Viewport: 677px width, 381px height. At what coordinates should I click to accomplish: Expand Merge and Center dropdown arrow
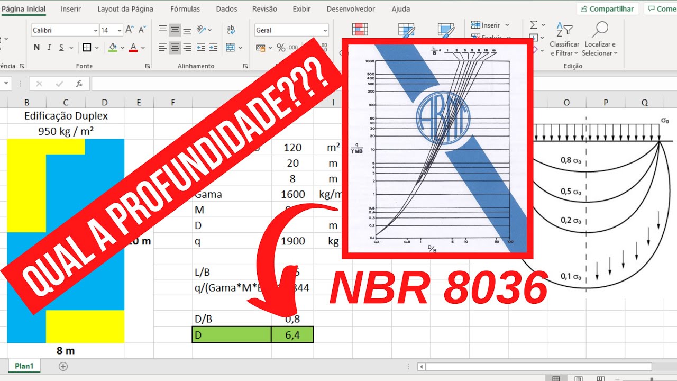pyautogui.click(x=241, y=48)
